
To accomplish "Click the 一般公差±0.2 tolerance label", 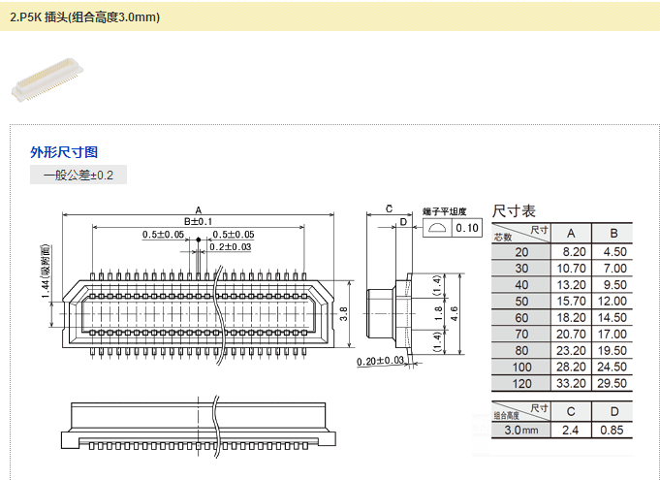I will 79,176.
